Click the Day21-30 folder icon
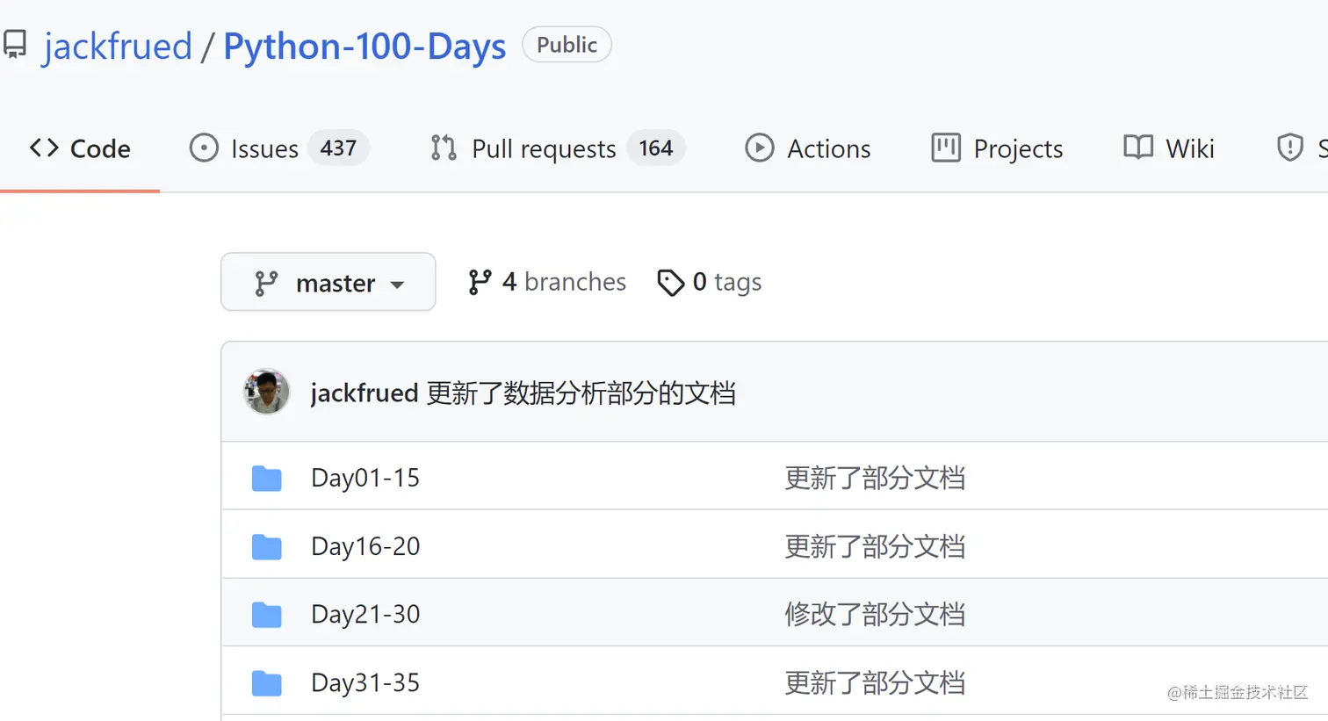 pyautogui.click(x=266, y=615)
